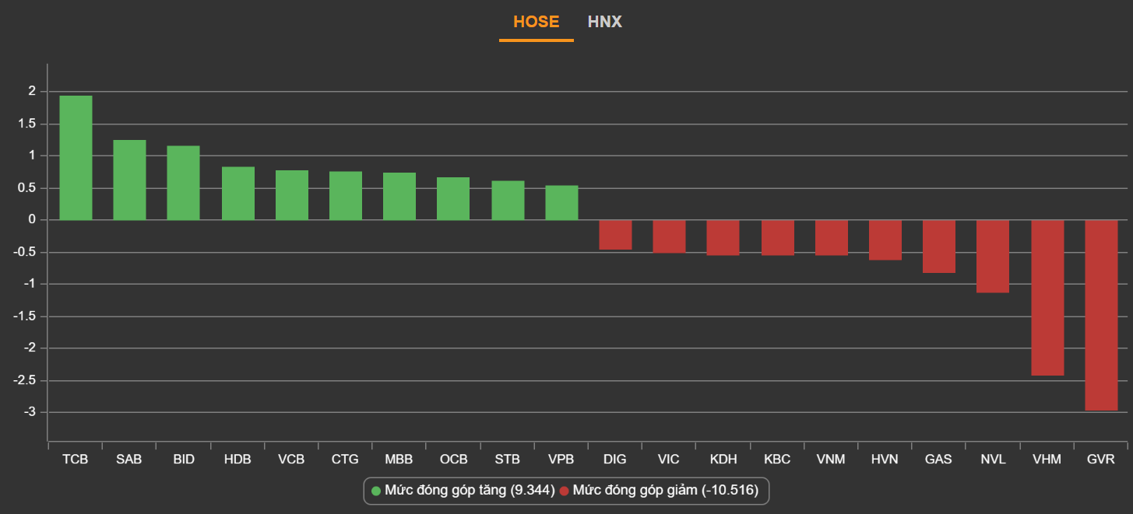
Task: Select the HOSE tab
Action: pos(536,22)
